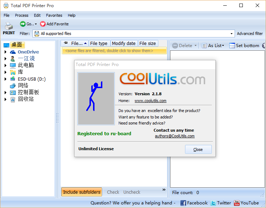Open the Favorites menu
The height and width of the screenshot is (208, 266).
click(x=54, y=15)
